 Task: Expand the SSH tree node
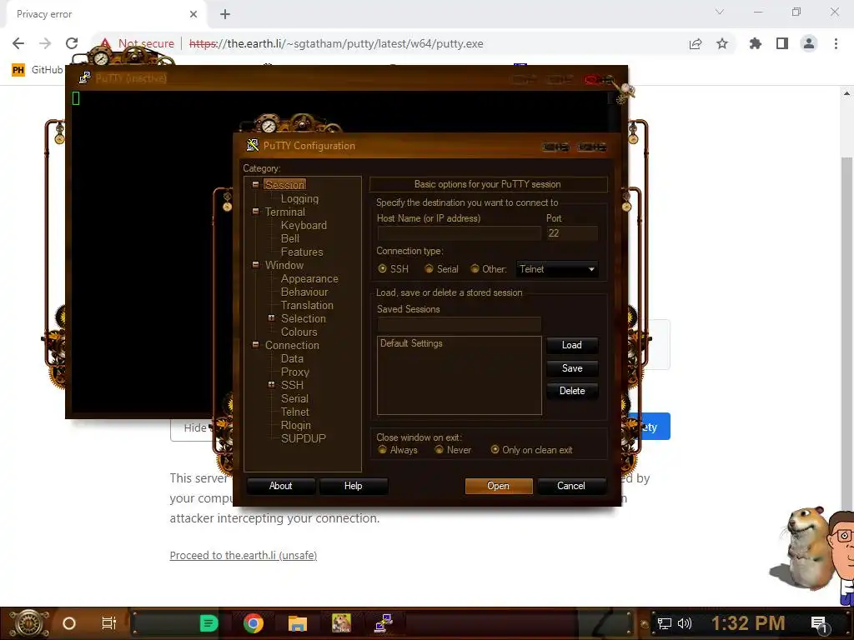coord(271,384)
